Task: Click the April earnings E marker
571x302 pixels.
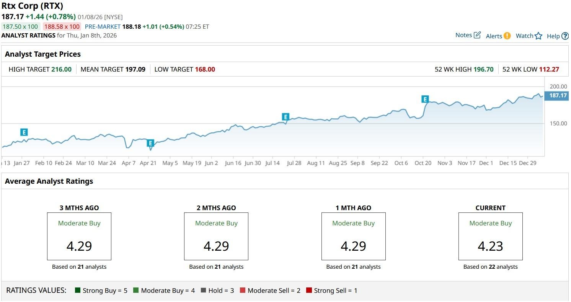Action: (x=150, y=143)
